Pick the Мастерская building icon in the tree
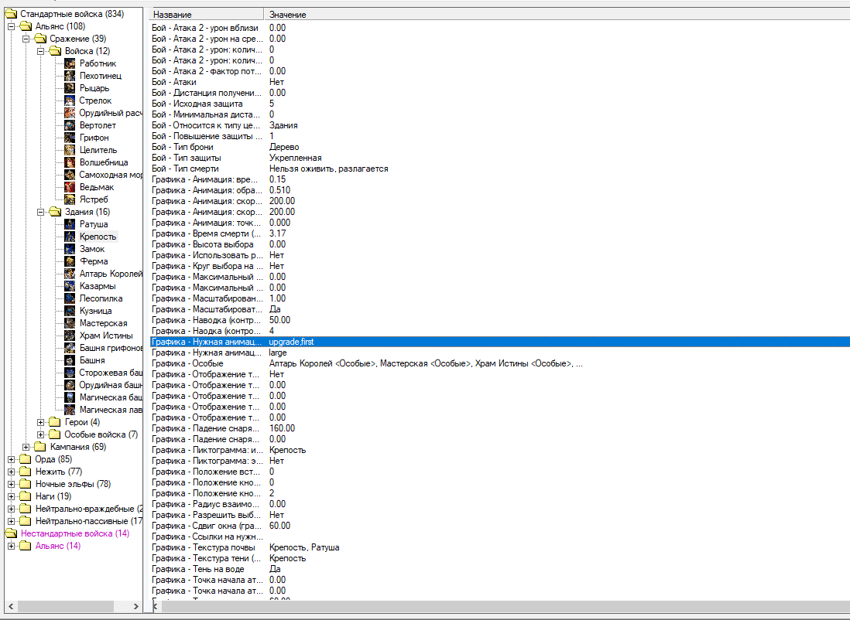 click(x=70, y=323)
